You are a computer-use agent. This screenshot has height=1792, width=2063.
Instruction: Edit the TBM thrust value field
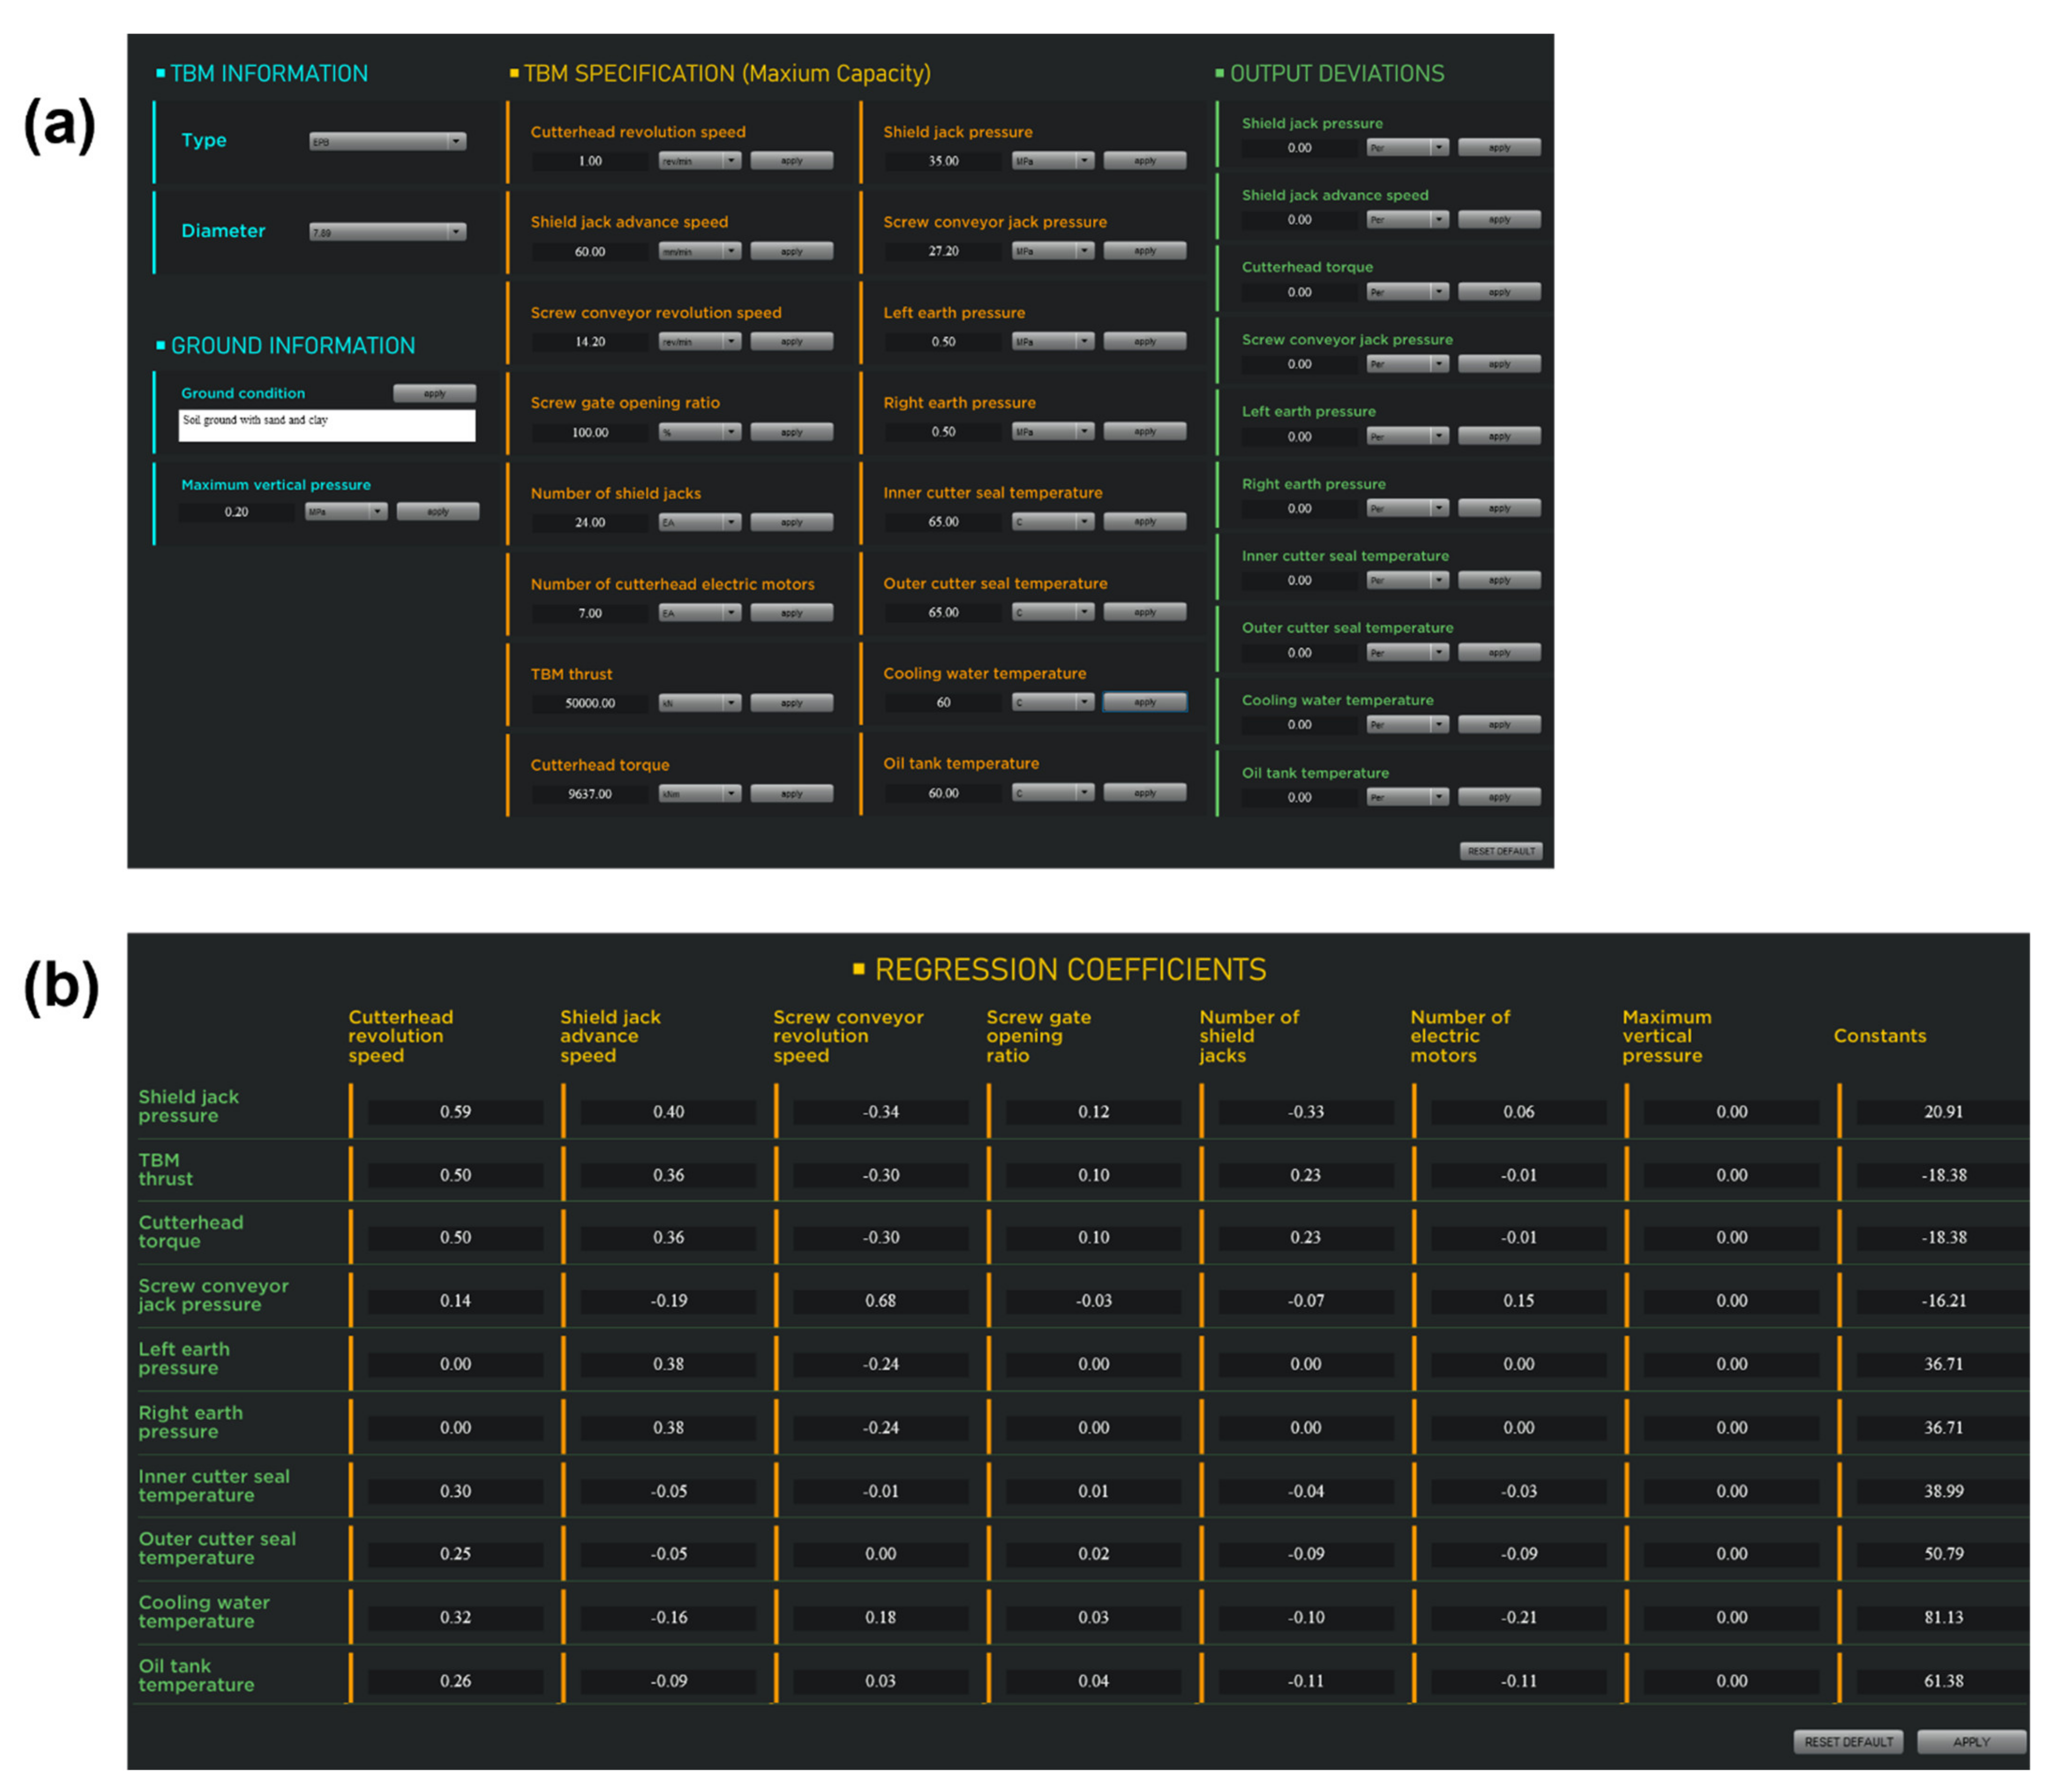pyautogui.click(x=590, y=703)
